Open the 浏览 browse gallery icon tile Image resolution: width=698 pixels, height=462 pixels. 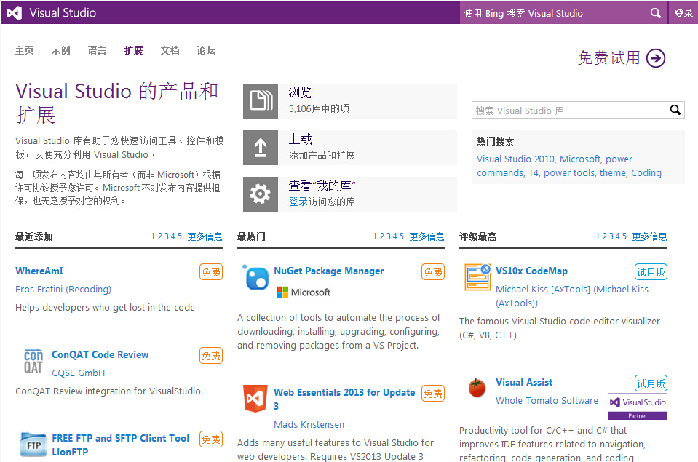(x=261, y=101)
